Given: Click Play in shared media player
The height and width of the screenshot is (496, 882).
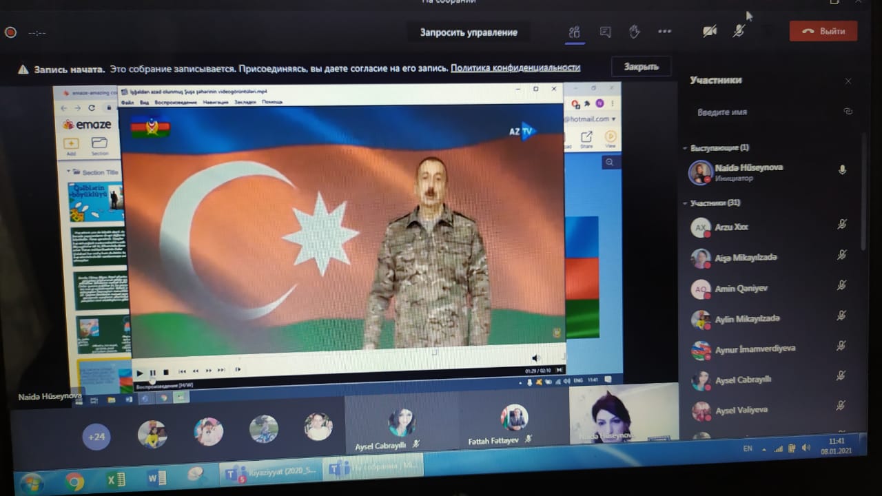Looking at the screenshot, I should click(140, 373).
